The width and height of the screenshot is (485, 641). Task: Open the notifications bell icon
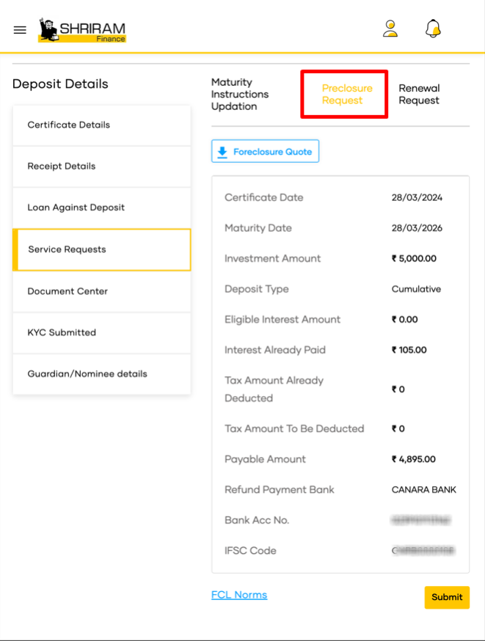coord(433,29)
